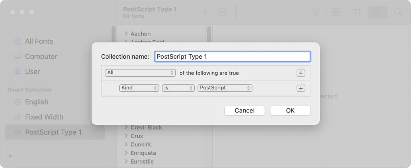Open the Fixed Width smart collection
This screenshot has width=411, height=168.
(x=55, y=117)
